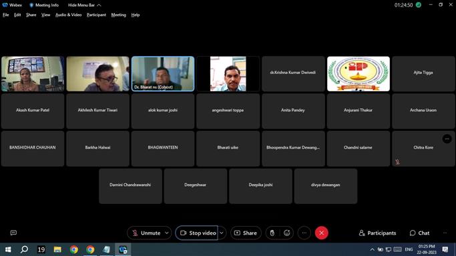Select the woman's video tile at top left
Image resolution: width=456 pixels, height=256 pixels.
pos(33,74)
